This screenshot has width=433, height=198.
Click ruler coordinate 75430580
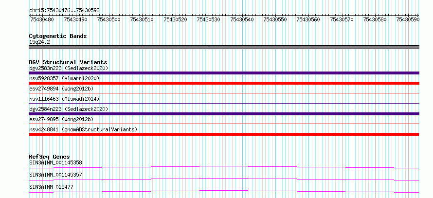pos(375,19)
